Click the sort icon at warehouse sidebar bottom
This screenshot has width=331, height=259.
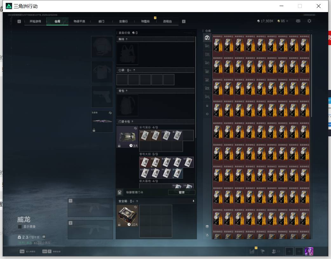click(x=207, y=235)
